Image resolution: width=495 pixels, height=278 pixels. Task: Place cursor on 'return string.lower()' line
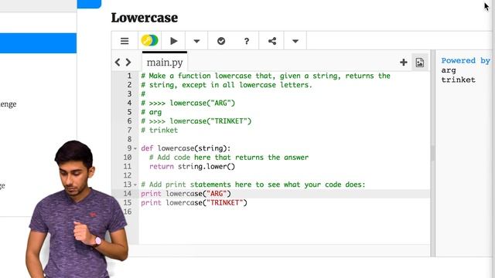pyautogui.click(x=192, y=167)
